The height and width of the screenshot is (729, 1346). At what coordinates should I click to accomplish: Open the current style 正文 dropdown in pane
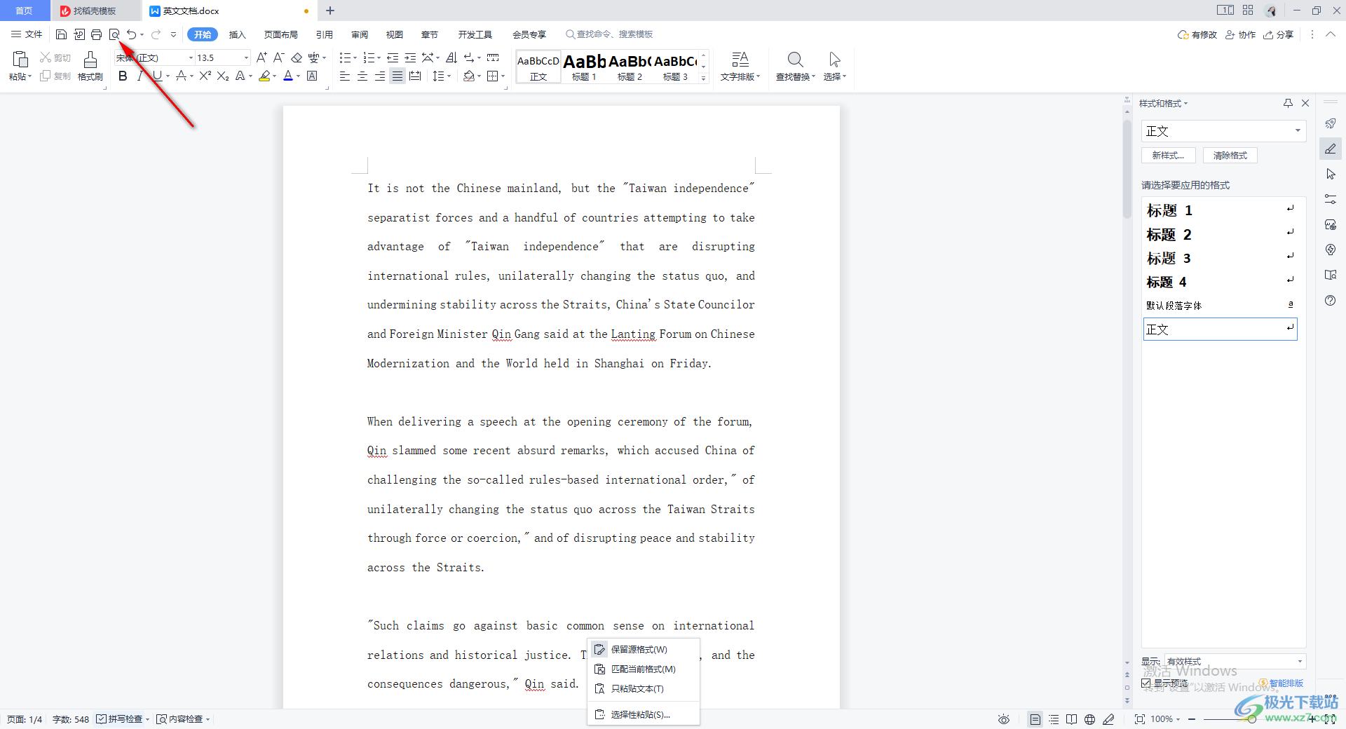[1298, 130]
